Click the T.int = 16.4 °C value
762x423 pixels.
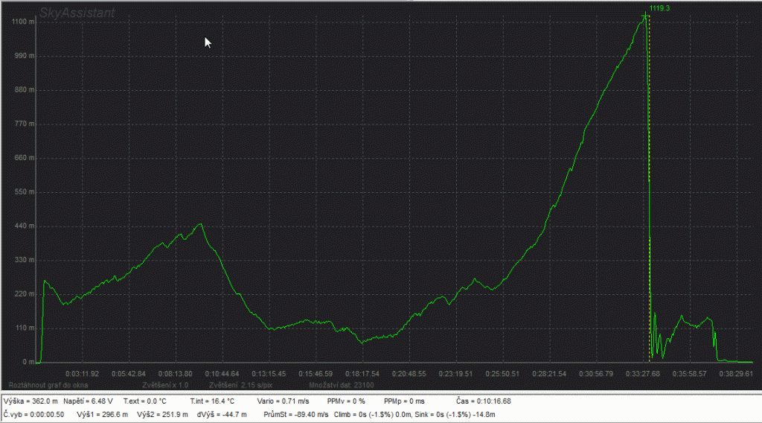pyautogui.click(x=213, y=401)
